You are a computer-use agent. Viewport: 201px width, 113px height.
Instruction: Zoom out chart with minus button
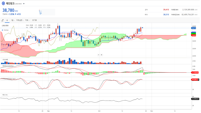(98, 55)
